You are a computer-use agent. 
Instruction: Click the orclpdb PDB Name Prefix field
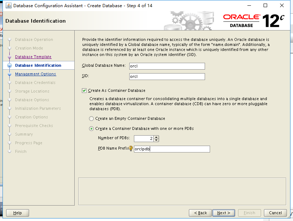click(x=172, y=149)
